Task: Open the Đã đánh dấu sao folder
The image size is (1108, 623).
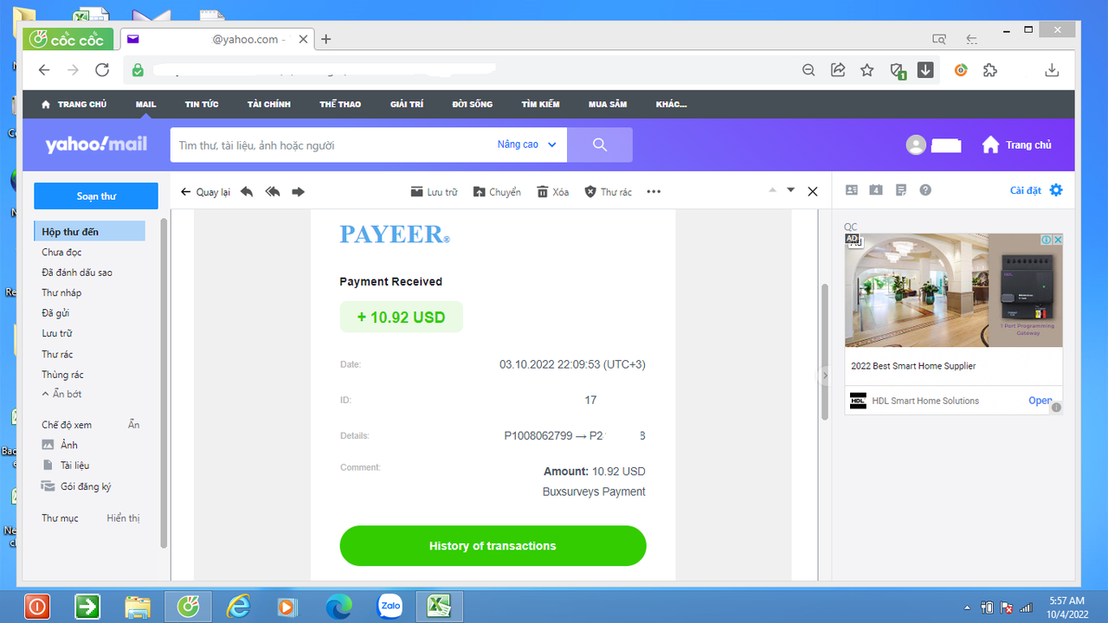Action: [77, 273]
